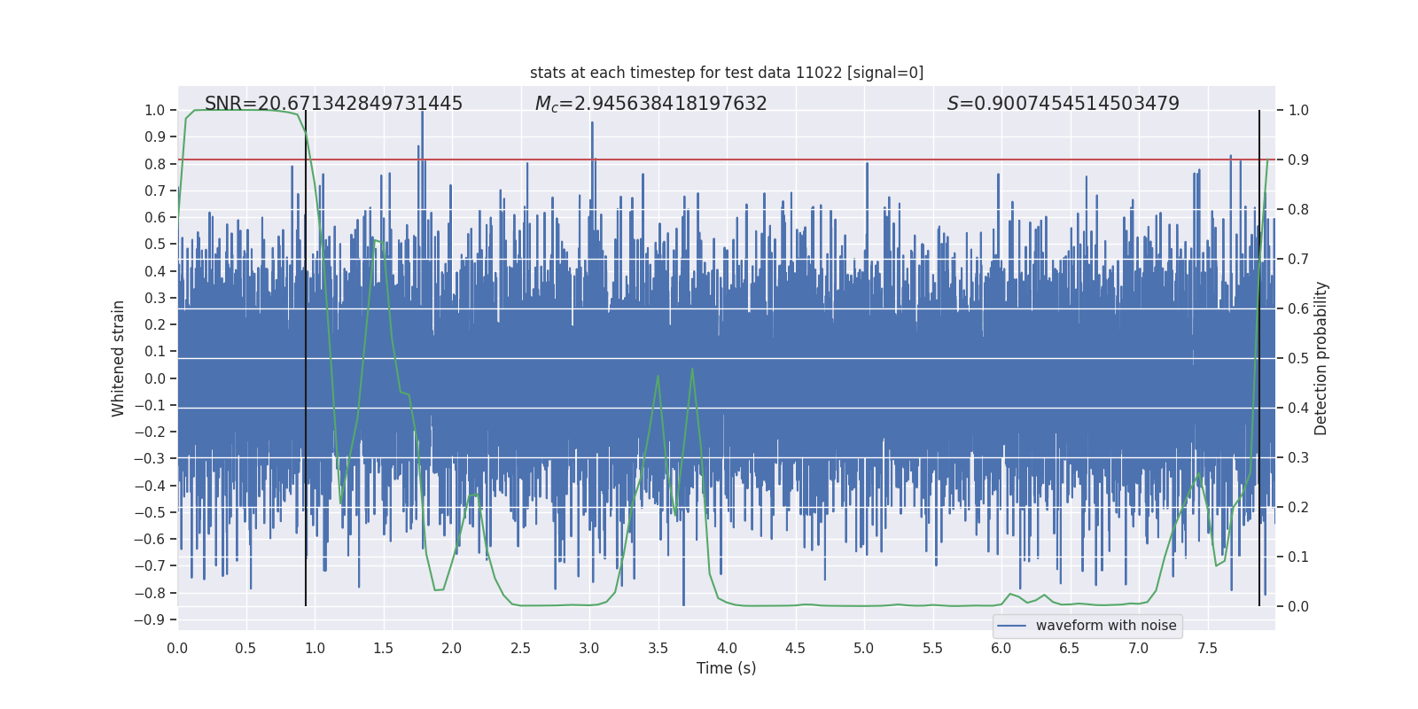1418x709 pixels.
Task: Click the black vertical marker line near 7.9 s
Action: coord(1259,358)
